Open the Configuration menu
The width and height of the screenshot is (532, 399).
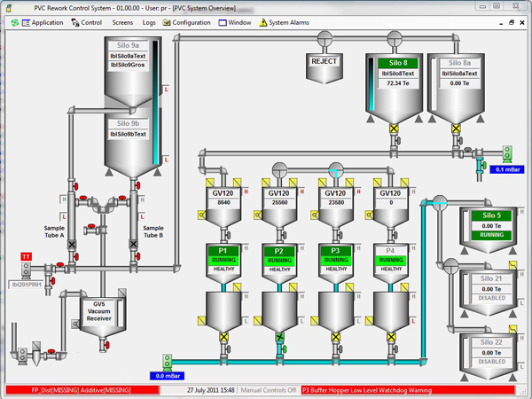click(186, 23)
